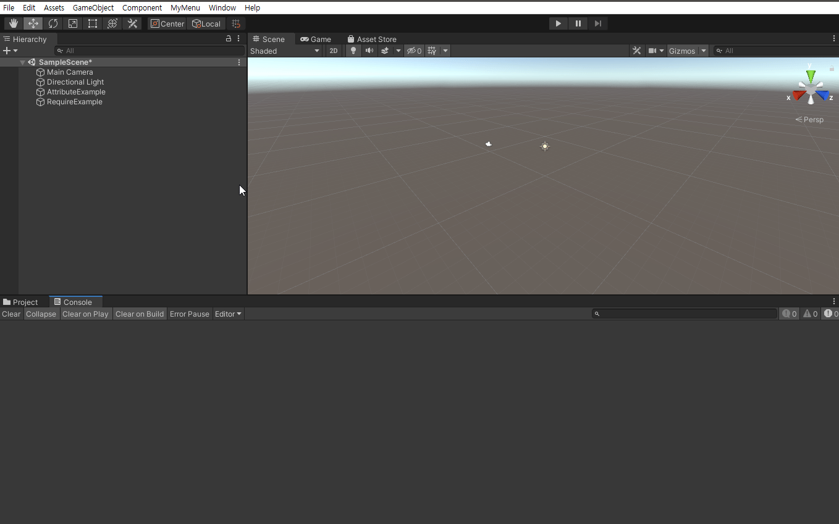Screen dimensions: 839x524
Task: Open SampleScene row options menu
Action: 239,62
